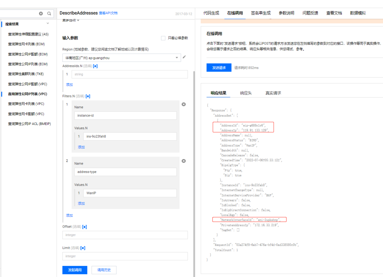Click 添加 to add another Filters.N entry
Image resolution: width=383 pixels, height=277 pixels.
pos(69,215)
